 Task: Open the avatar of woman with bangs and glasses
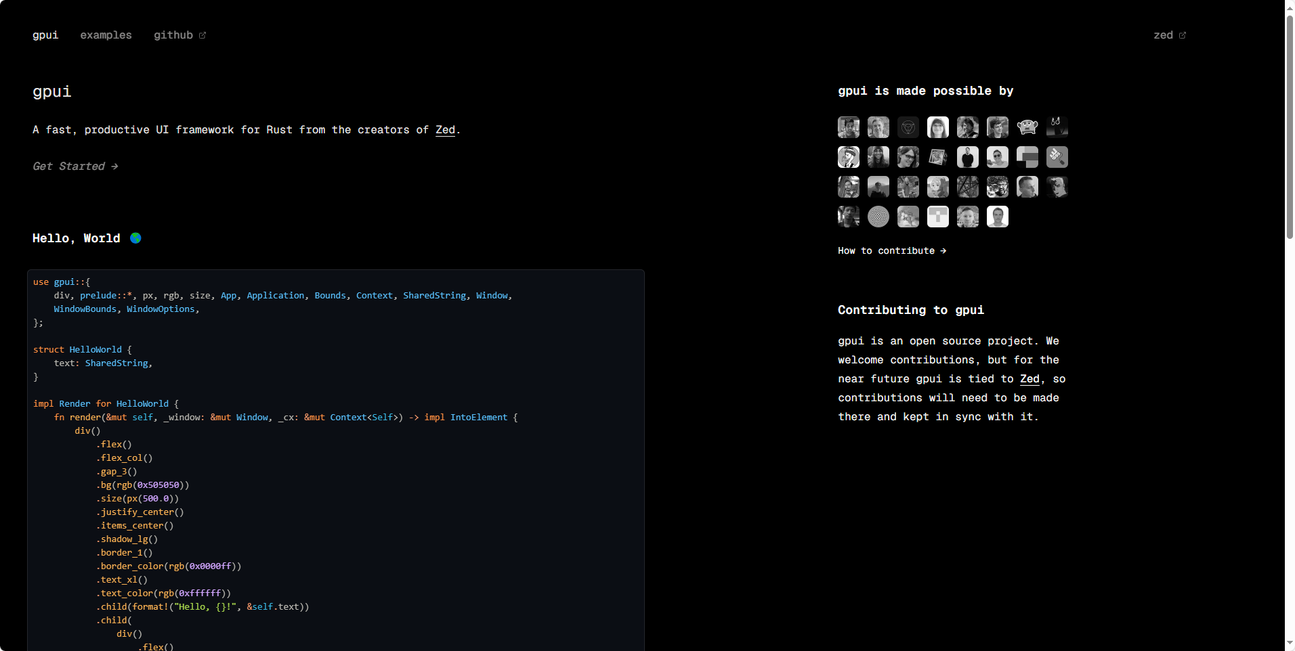tap(938, 127)
